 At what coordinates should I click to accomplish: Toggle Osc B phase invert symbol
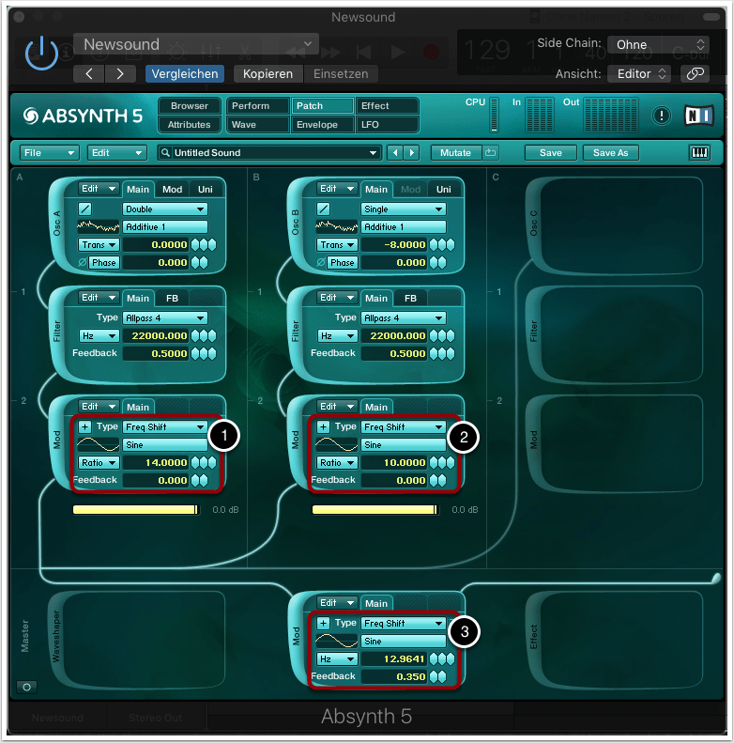coord(321,262)
